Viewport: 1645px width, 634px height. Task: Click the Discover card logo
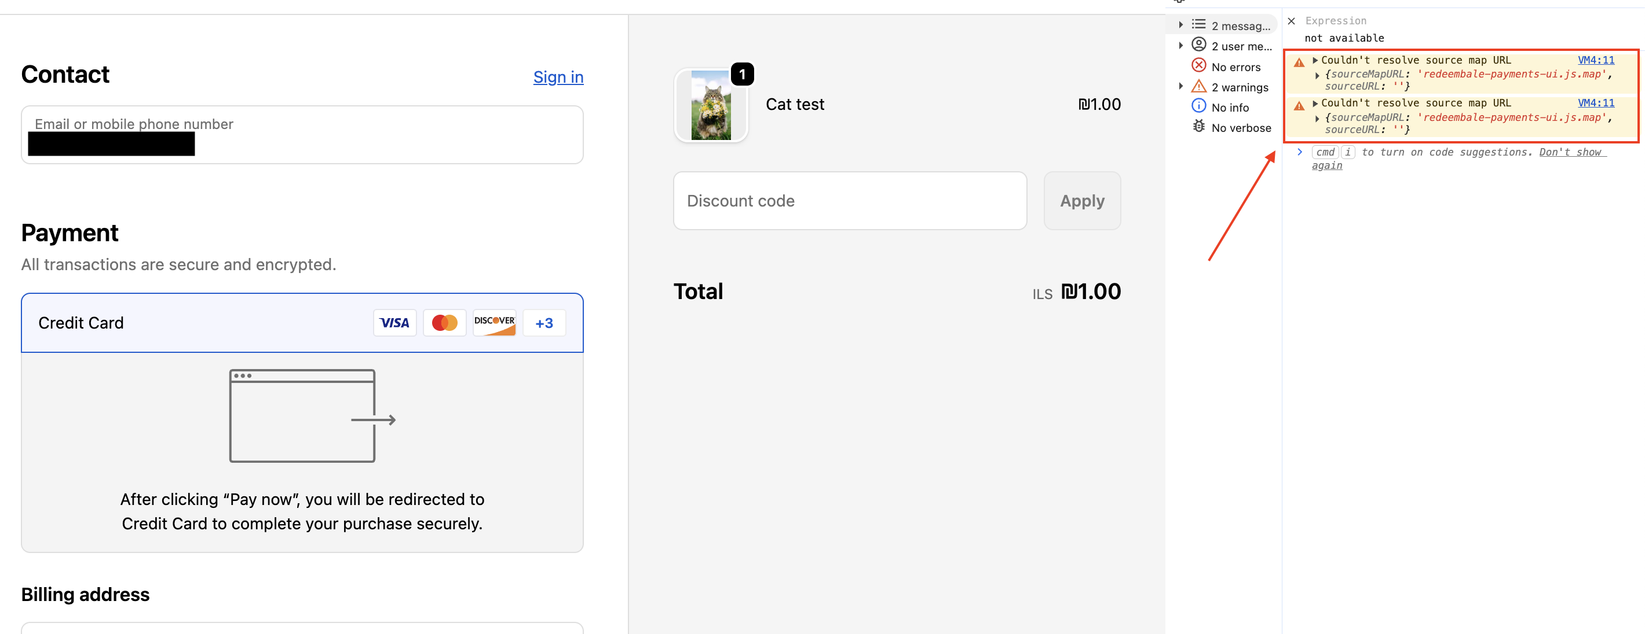coord(494,323)
